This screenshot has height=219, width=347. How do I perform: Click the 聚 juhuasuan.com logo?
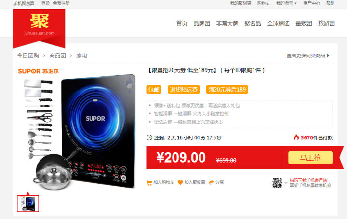pos(39,27)
